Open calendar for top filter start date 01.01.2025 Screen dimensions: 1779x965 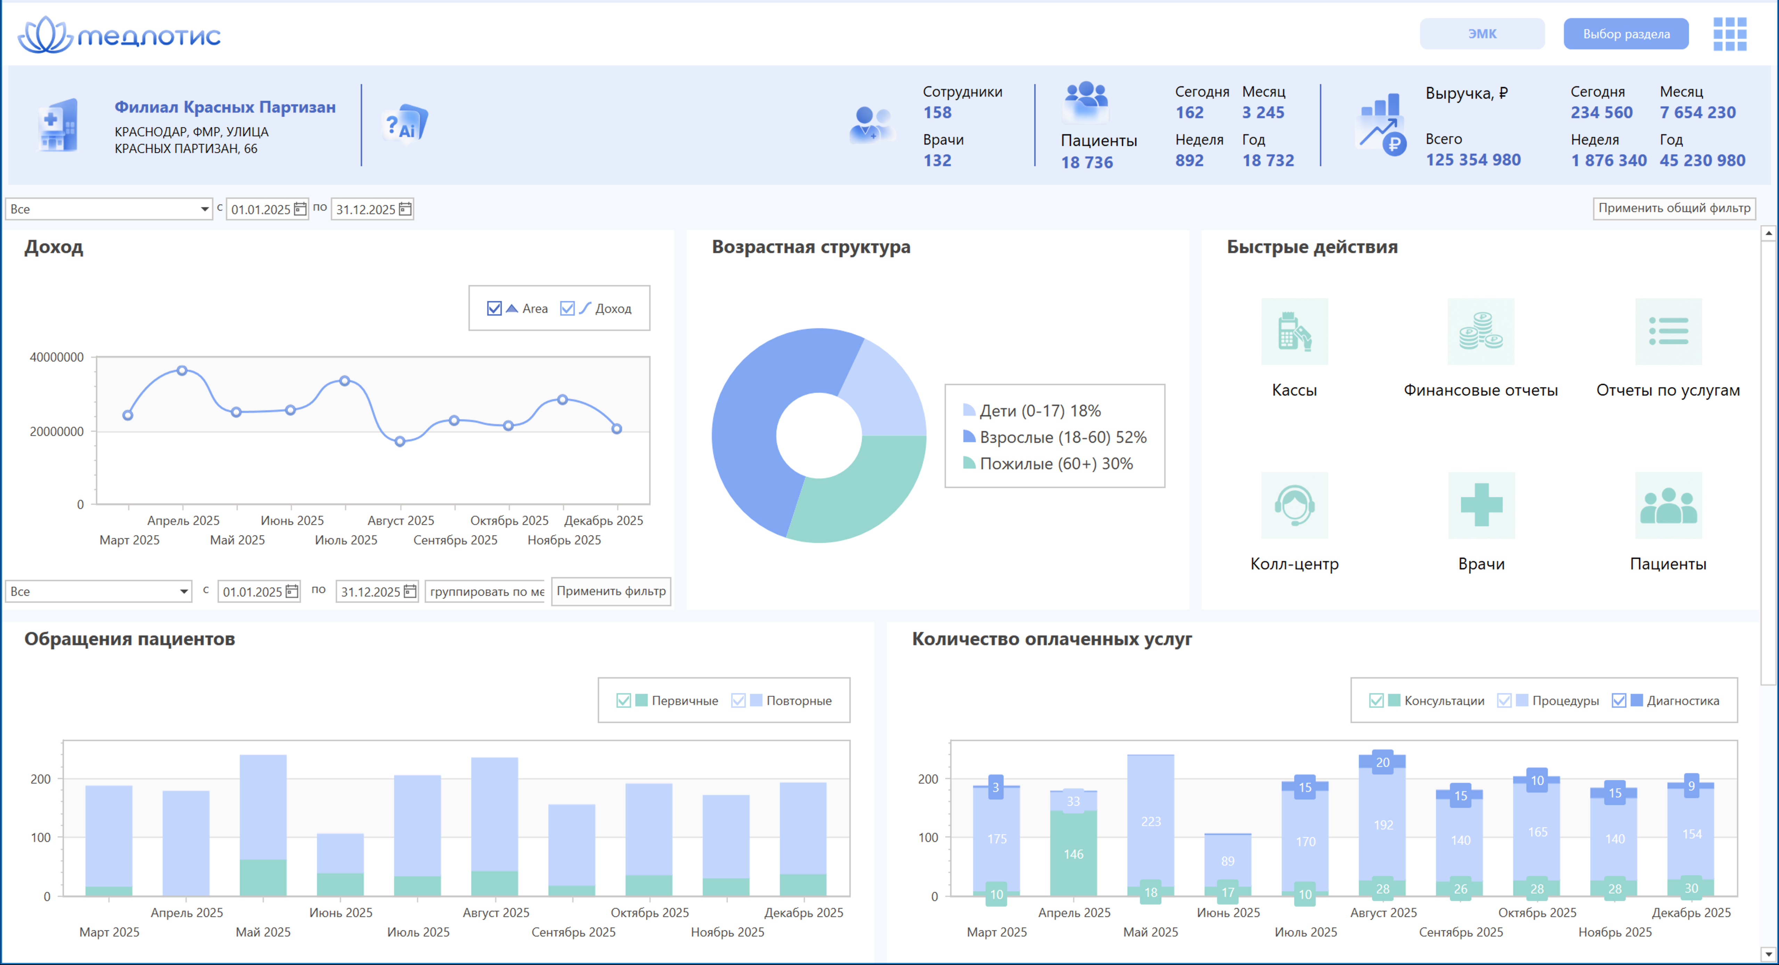[300, 209]
